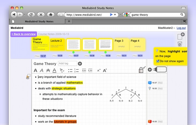Click the browser URL address field
Screen dimensions: 196x125
[x=87, y=15]
